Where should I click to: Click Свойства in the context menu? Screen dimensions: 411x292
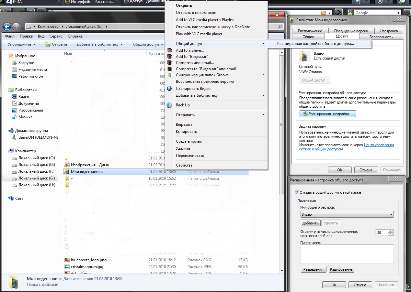tap(184, 165)
